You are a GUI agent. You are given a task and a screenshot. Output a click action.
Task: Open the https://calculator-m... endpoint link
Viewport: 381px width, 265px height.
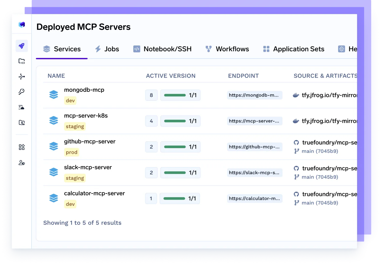pyautogui.click(x=255, y=199)
